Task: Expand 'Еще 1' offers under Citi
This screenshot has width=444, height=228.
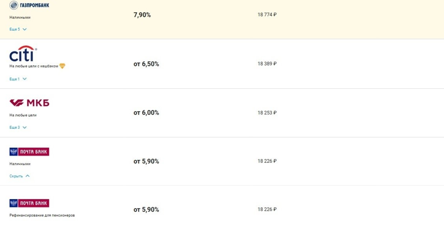Action: pos(18,79)
